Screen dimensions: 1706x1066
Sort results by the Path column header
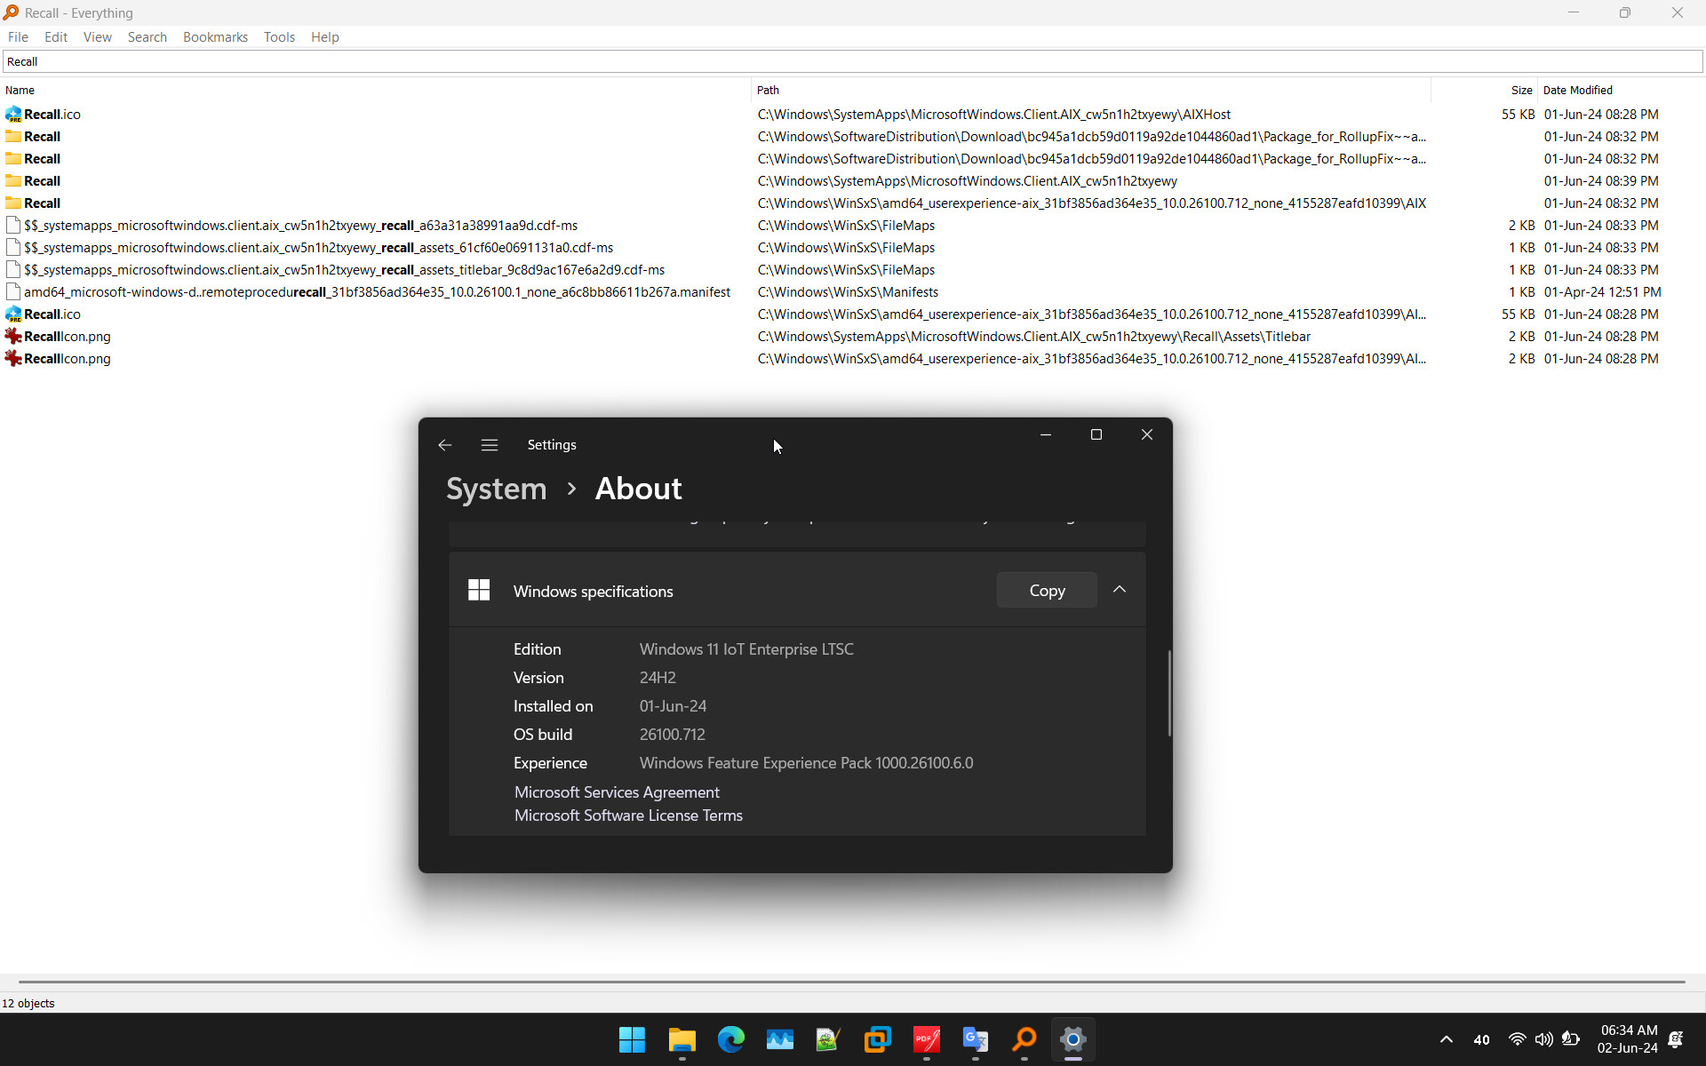click(1091, 90)
